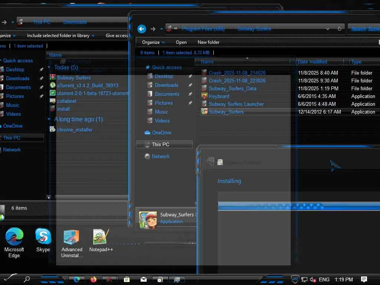Screen dimensions: 380x285
Task: Collapse the A long time ago (1) group
Action: [49, 119]
